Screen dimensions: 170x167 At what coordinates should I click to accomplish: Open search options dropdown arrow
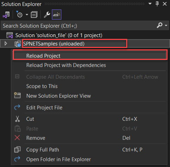click(166, 25)
